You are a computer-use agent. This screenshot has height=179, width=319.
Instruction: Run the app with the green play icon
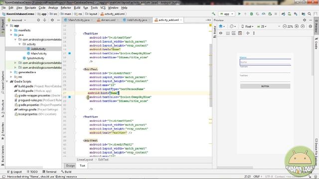point(239,14)
